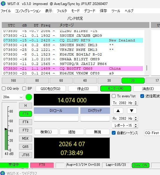
Task: Select the 60 band button
Action: (x=61, y=81)
